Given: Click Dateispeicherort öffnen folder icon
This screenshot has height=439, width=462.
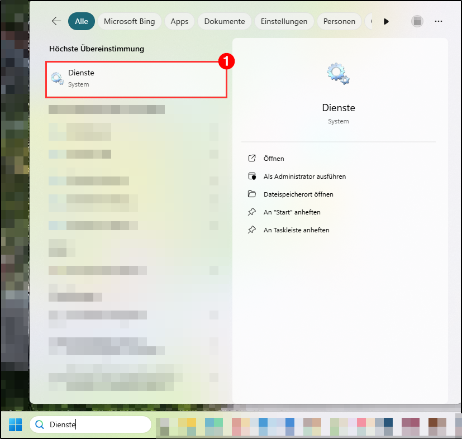Looking at the screenshot, I should click(251, 194).
